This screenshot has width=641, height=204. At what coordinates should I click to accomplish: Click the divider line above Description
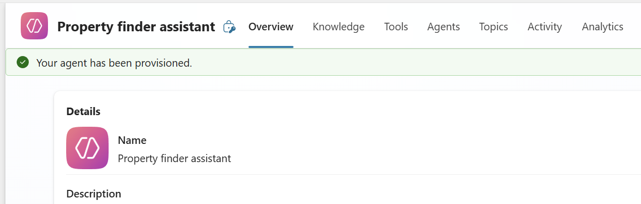point(354,175)
